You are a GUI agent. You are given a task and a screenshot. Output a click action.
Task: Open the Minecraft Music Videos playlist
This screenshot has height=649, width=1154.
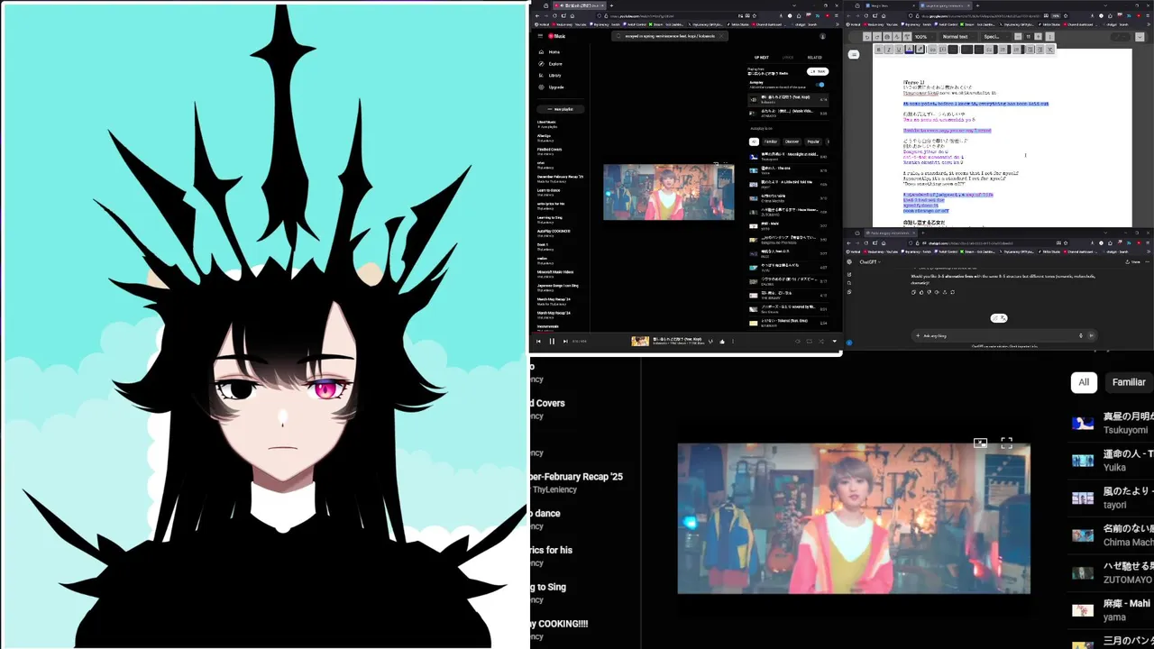click(x=555, y=271)
